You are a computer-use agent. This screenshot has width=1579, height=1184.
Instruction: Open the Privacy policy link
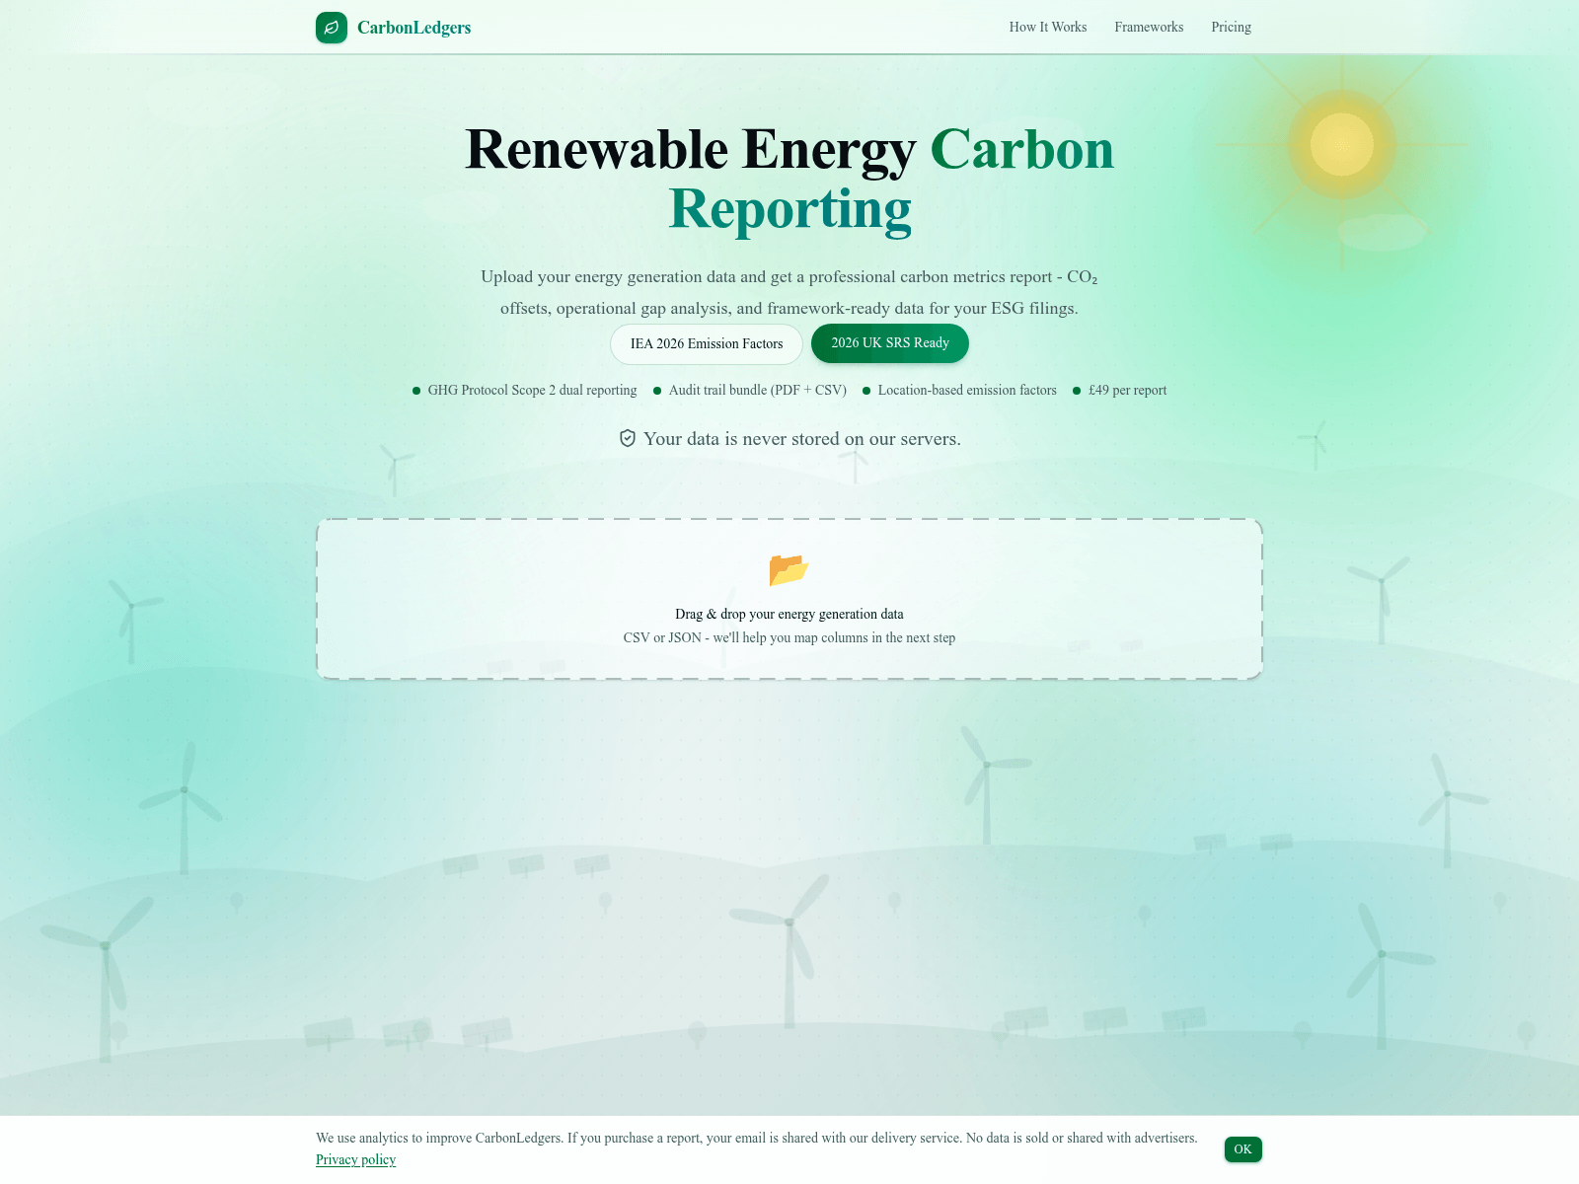pyautogui.click(x=355, y=1160)
